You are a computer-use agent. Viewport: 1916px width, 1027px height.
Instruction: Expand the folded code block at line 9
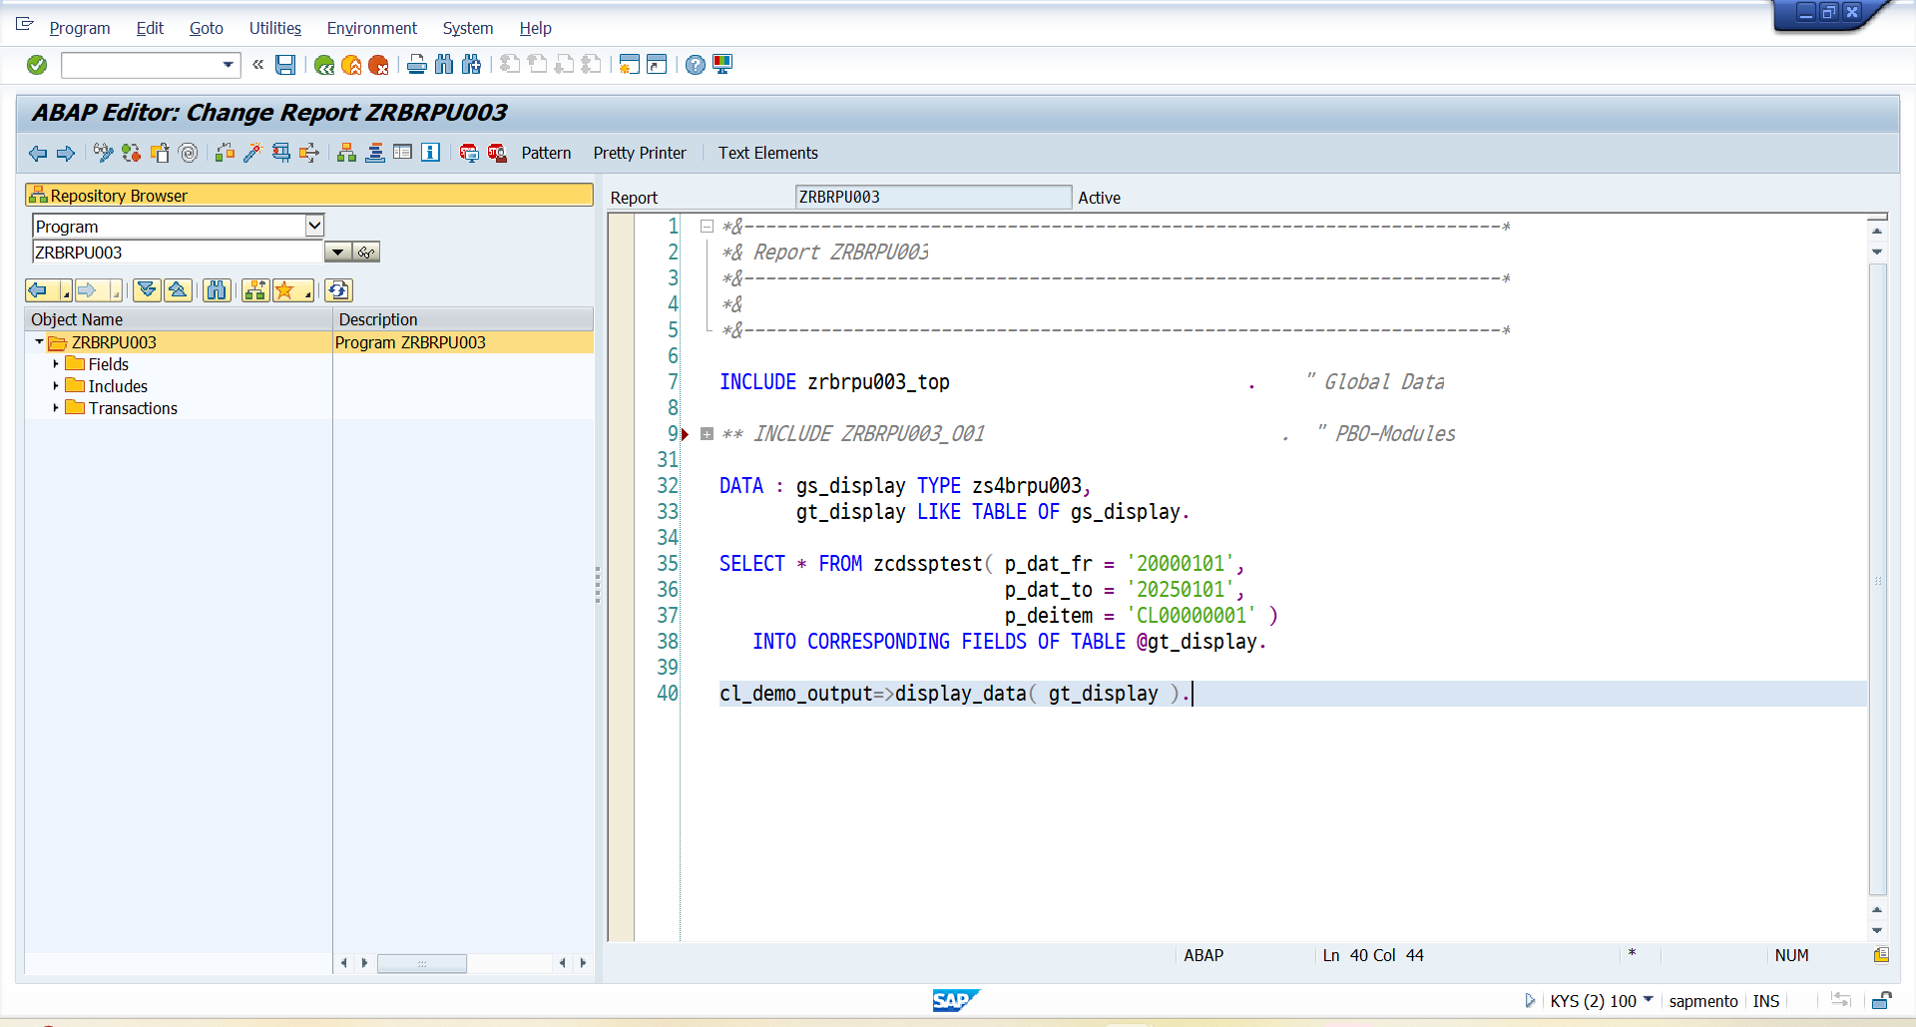click(x=707, y=434)
